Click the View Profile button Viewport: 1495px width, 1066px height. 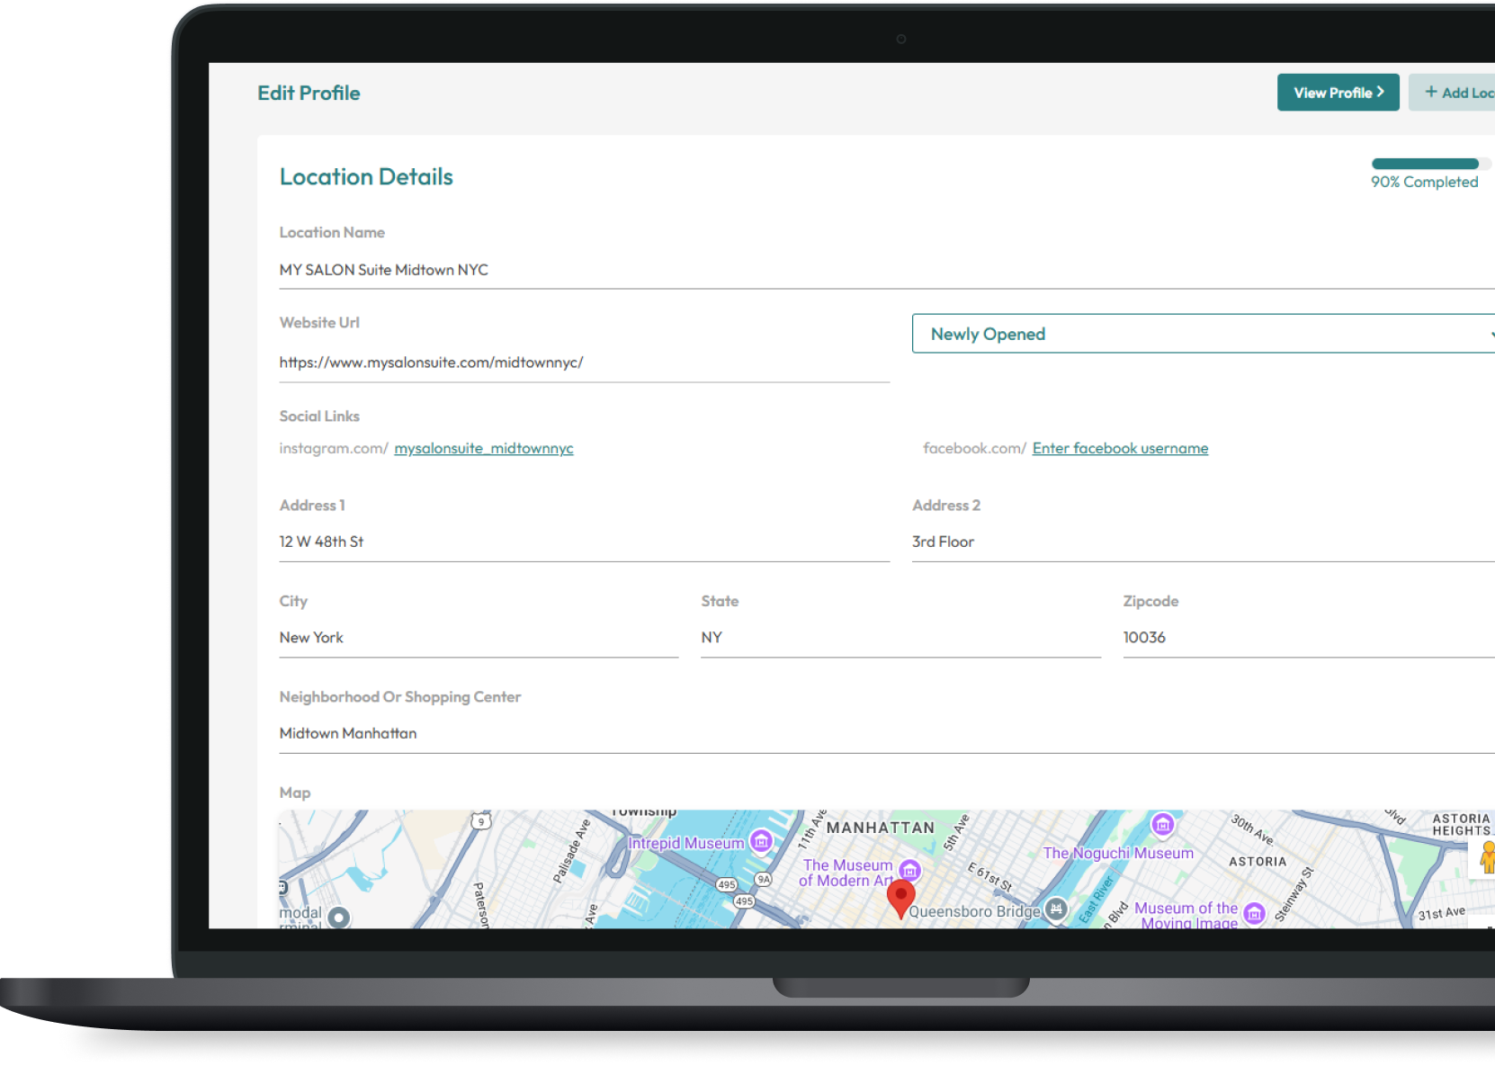(x=1338, y=92)
